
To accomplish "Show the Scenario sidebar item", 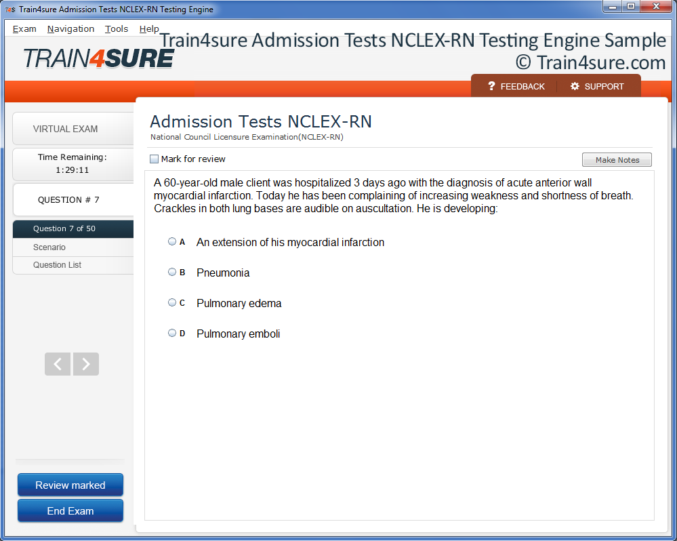I will pyautogui.click(x=73, y=247).
